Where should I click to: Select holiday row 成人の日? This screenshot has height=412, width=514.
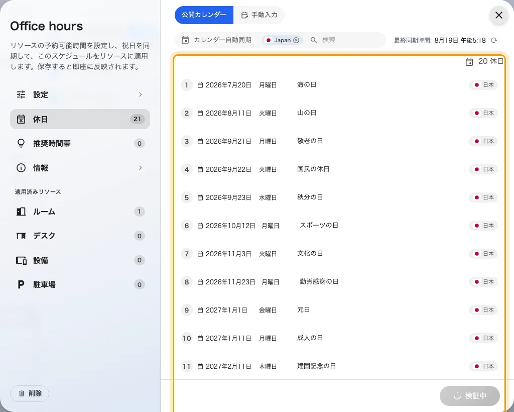(x=339, y=338)
